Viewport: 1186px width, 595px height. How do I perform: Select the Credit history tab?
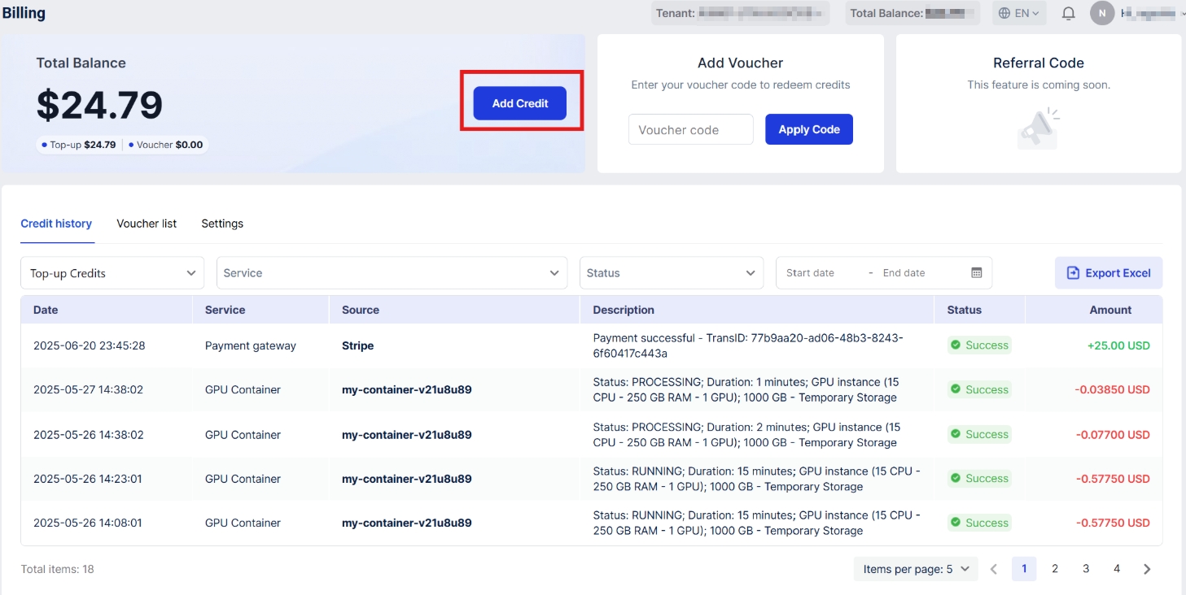pyautogui.click(x=56, y=224)
